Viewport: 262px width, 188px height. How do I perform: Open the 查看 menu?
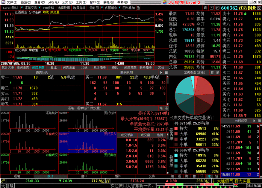(x=39, y=2)
